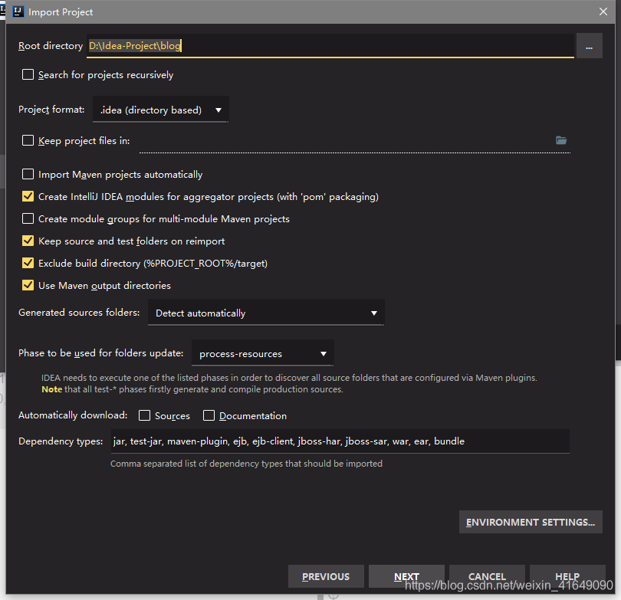Enable Search for projects recursively

tap(28, 74)
